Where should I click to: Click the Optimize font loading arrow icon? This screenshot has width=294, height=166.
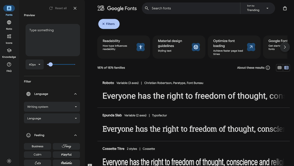pyautogui.click(x=251, y=47)
